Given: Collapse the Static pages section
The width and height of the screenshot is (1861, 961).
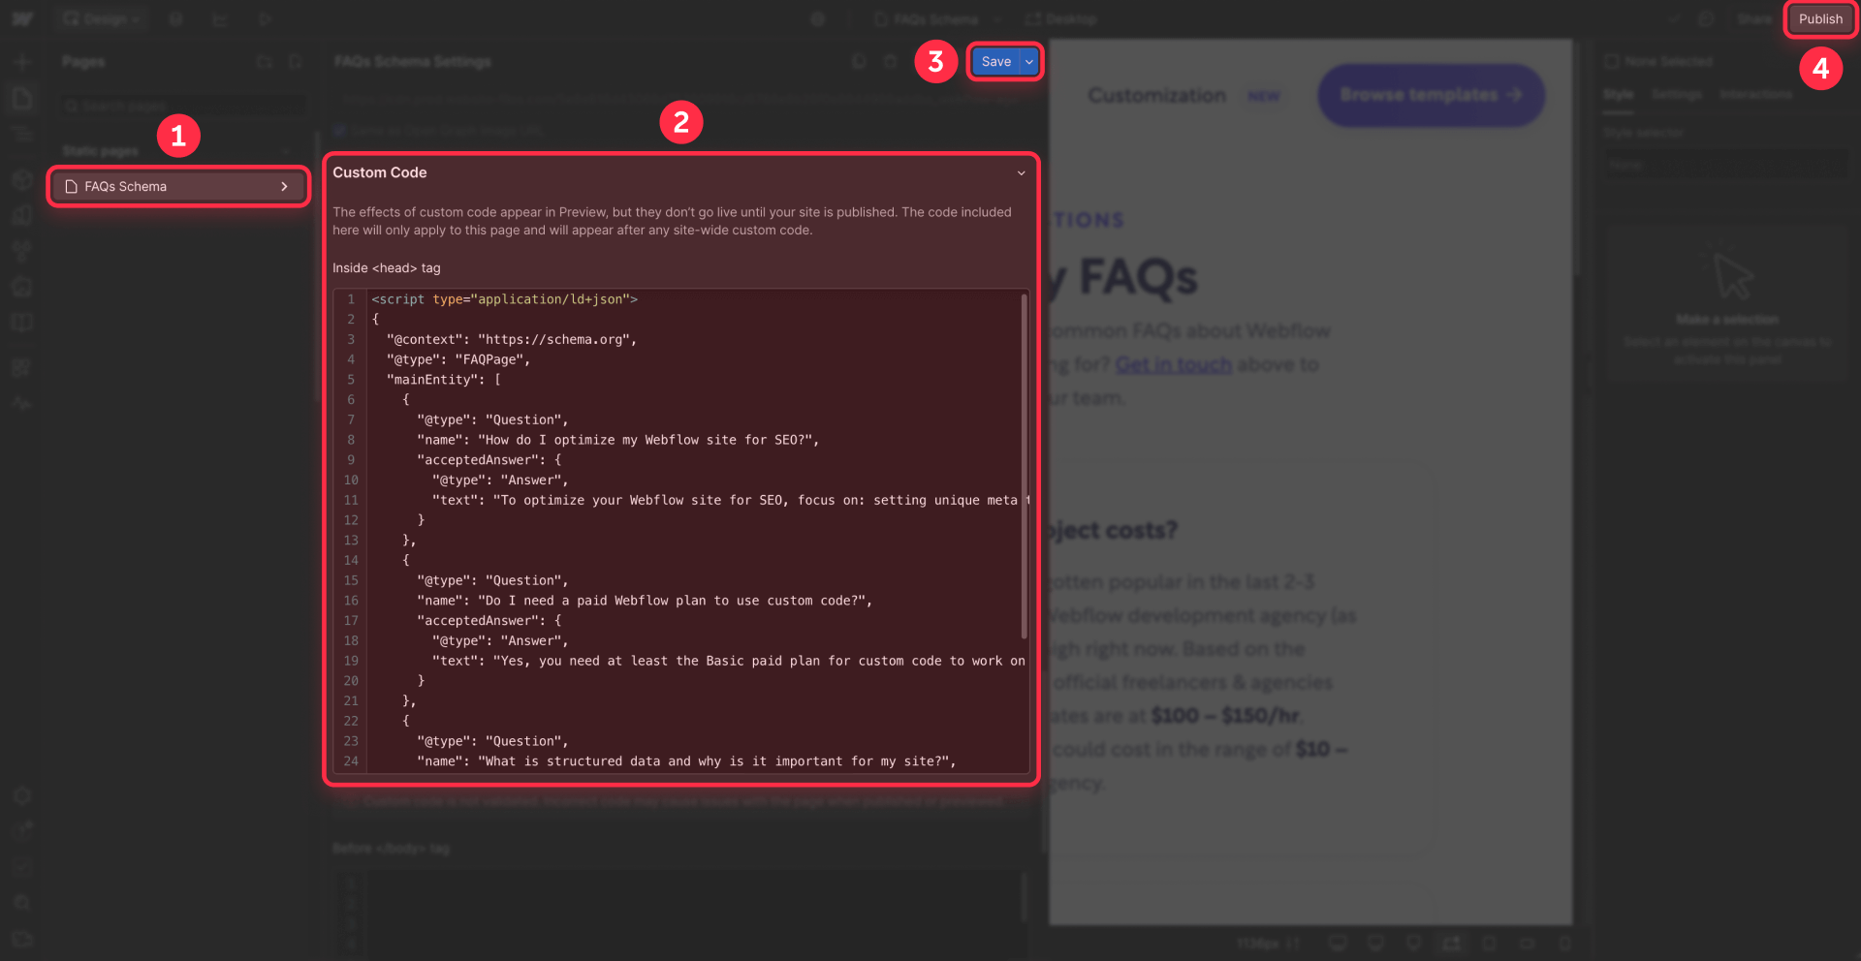Looking at the screenshot, I should 285,151.
